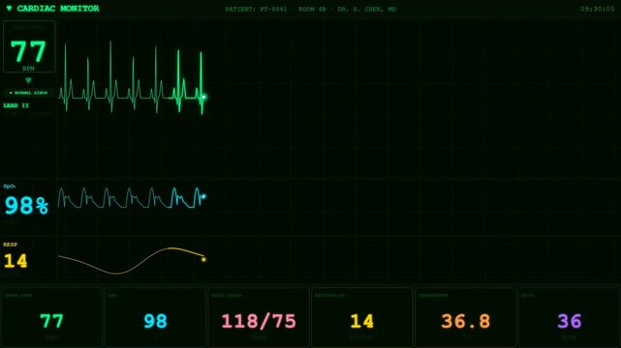
Task: Click the ECG waveform cursor dot
Action: tap(203, 97)
